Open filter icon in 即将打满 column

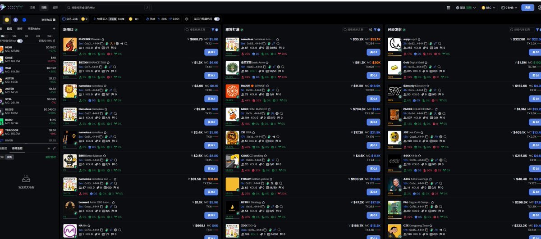coord(376,30)
